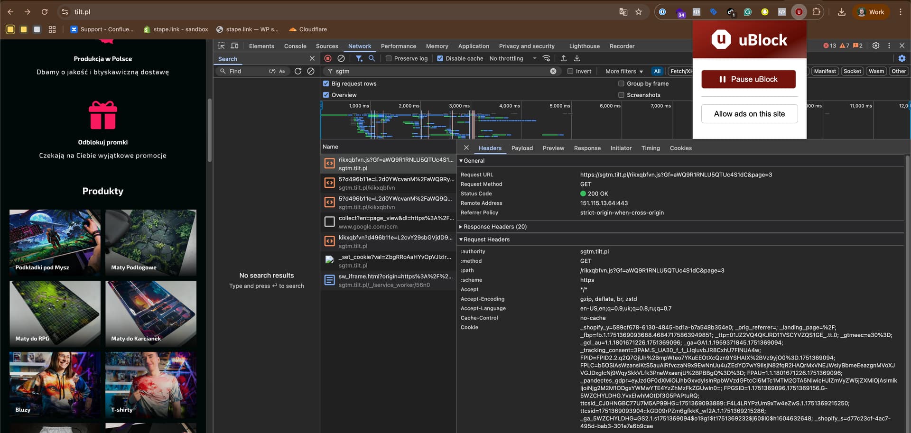The image size is (911, 433).
Task: Open Cloudflare bookmark
Action: 307,29
